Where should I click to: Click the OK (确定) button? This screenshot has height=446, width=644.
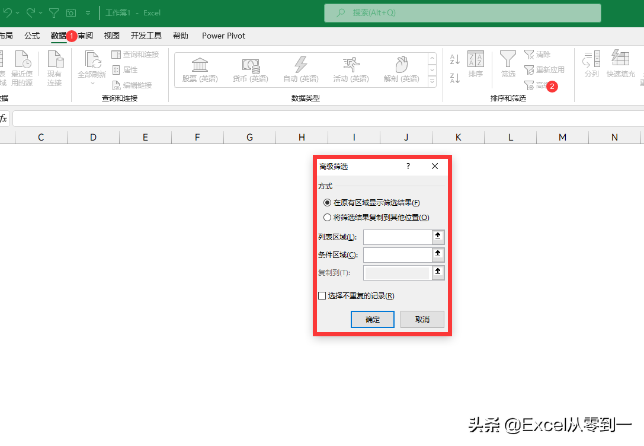click(373, 320)
